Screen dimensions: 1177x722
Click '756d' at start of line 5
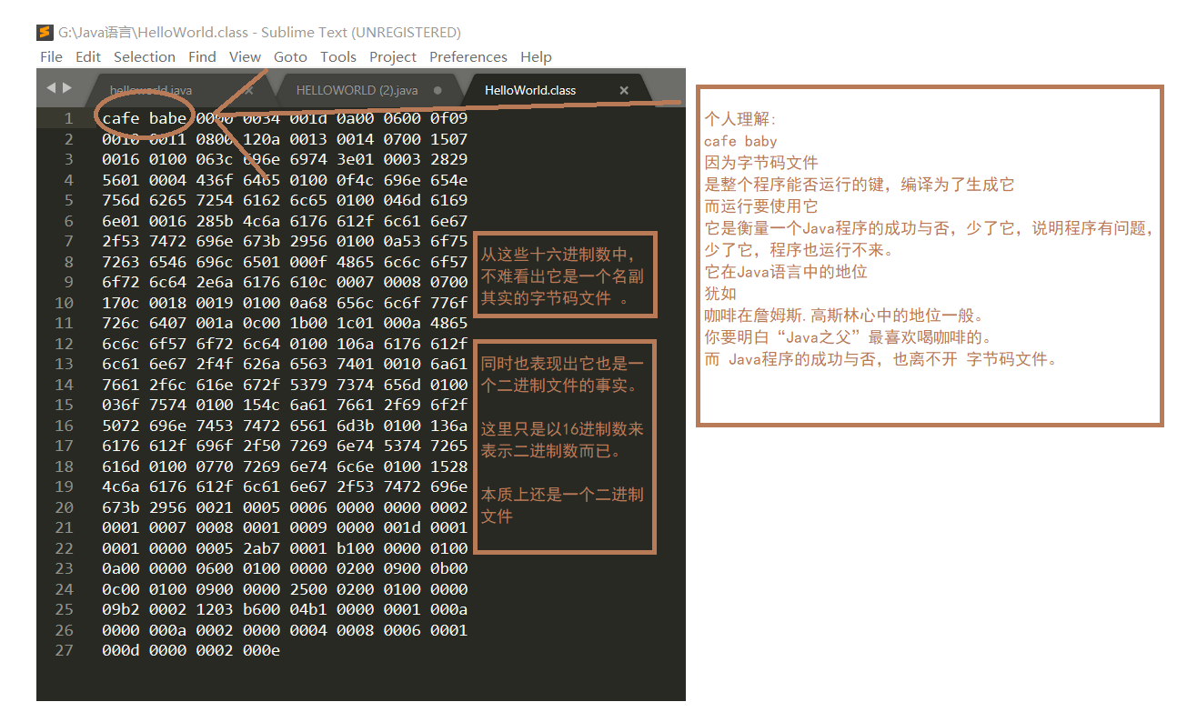click(121, 200)
